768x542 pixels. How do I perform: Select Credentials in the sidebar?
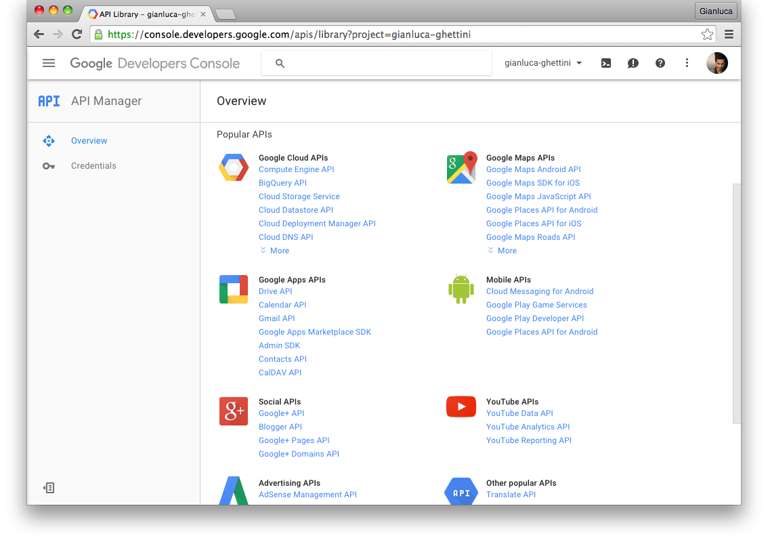coord(93,165)
